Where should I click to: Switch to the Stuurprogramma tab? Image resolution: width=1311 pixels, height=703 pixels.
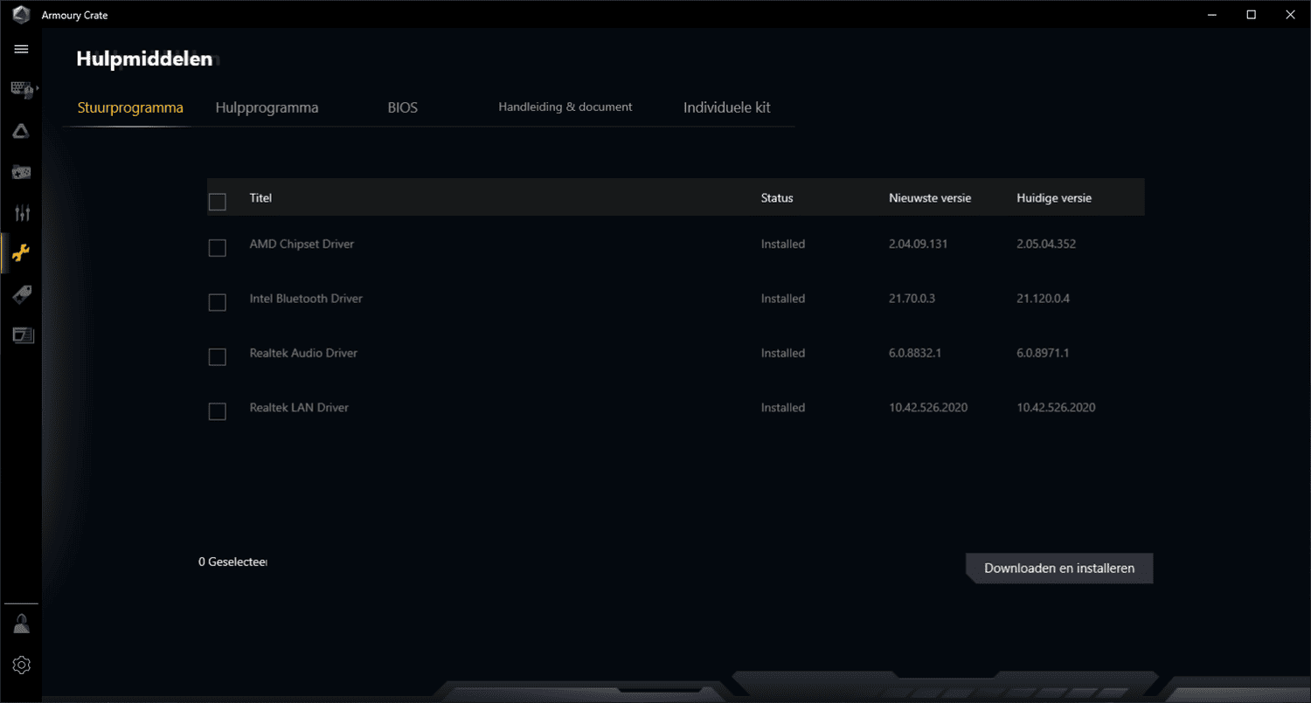(x=130, y=108)
